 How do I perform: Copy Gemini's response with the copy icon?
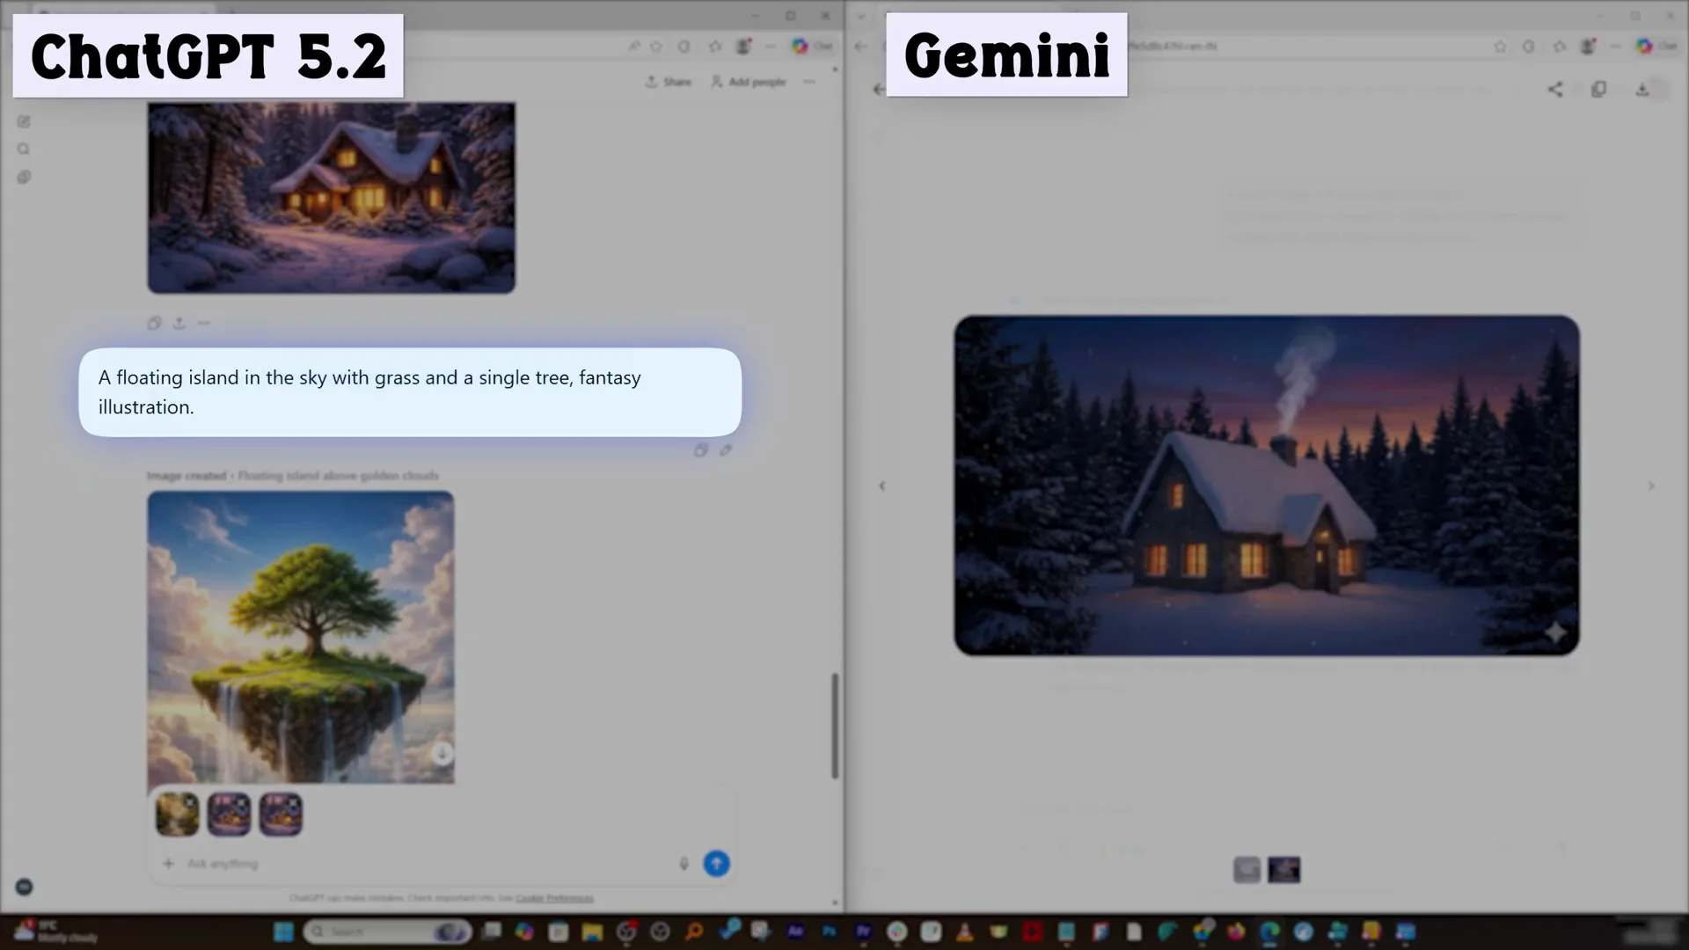tap(1599, 89)
